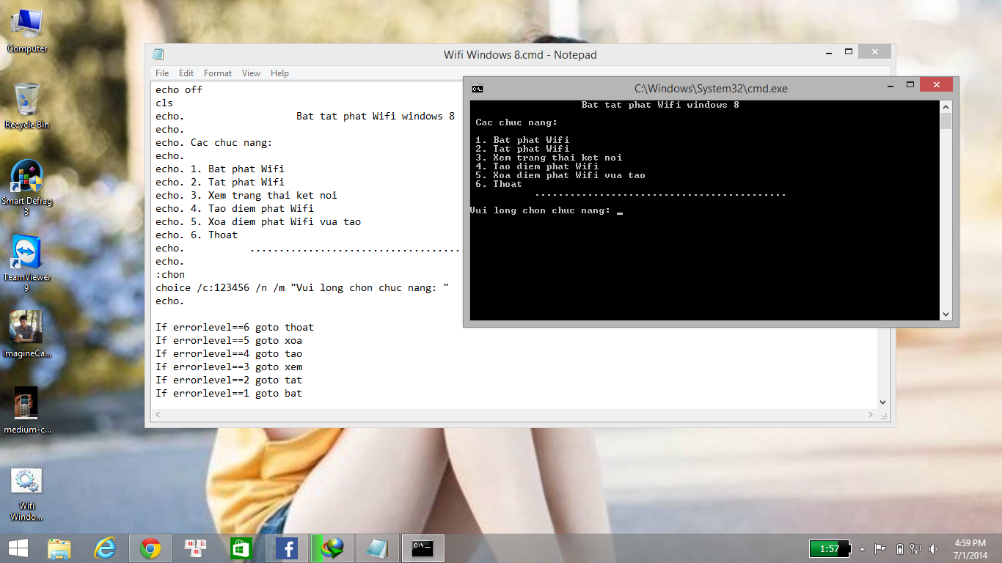Click 'echo. 3. Xem trang thai ket noi' in Notepad

click(246, 195)
